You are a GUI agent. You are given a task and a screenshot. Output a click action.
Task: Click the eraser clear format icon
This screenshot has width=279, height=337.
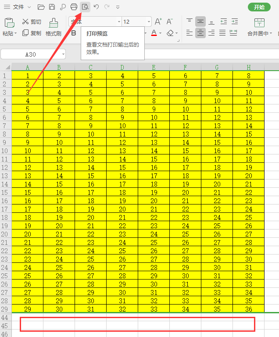click(x=170, y=33)
